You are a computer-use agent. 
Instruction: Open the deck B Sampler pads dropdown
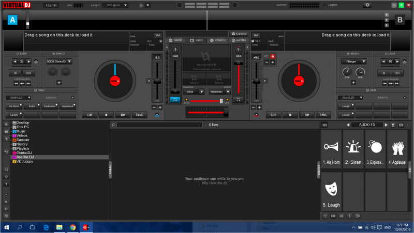350,98
